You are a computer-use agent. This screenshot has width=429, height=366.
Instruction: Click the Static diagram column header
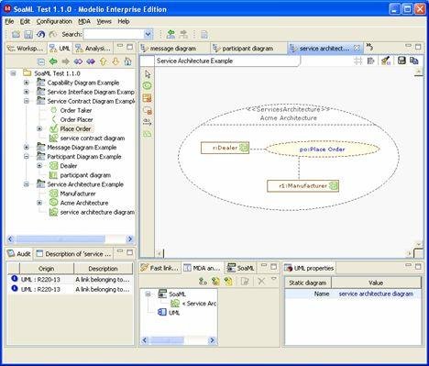(x=308, y=283)
